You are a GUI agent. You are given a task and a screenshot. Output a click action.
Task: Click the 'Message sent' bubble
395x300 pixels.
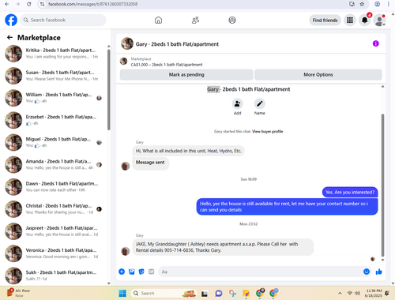click(150, 163)
